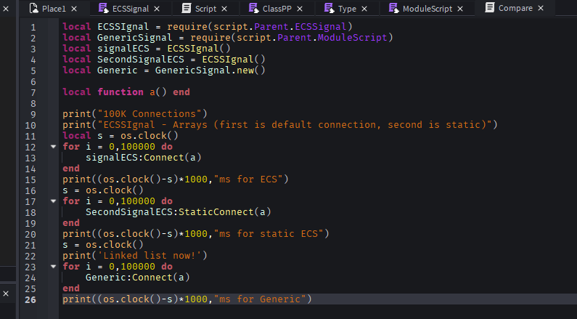Place cursor at end of line 26
577x319 pixels.
tap(312, 299)
